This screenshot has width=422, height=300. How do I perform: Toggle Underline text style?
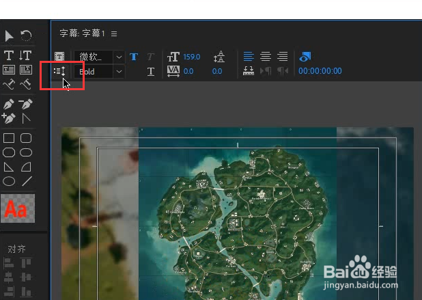[x=151, y=72]
